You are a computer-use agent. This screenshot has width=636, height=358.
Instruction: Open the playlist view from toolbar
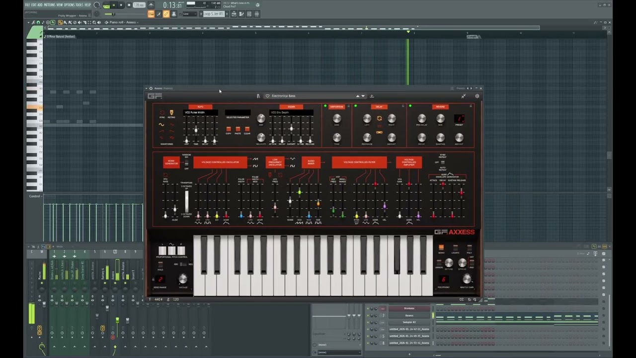234,14
